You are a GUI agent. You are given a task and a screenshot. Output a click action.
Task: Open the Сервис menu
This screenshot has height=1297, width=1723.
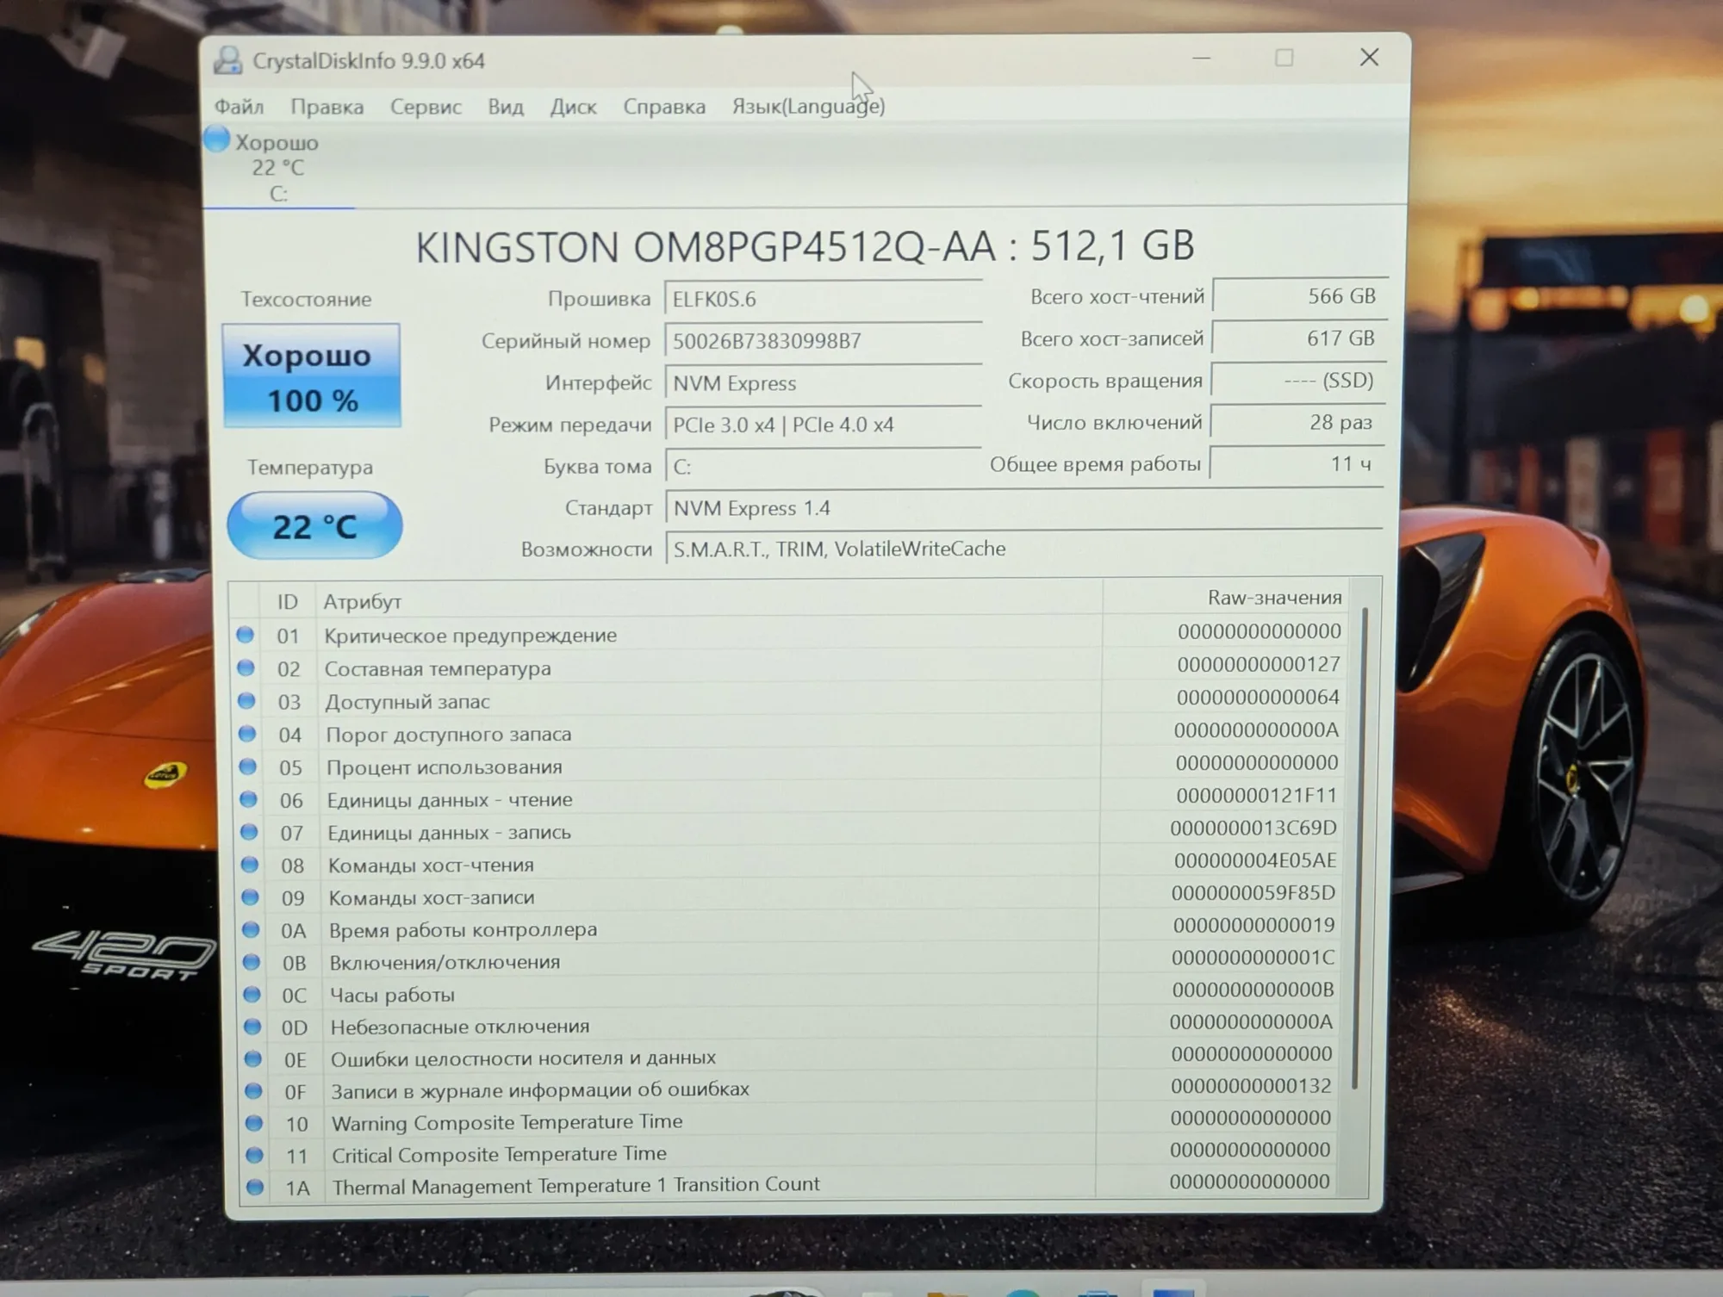426,107
